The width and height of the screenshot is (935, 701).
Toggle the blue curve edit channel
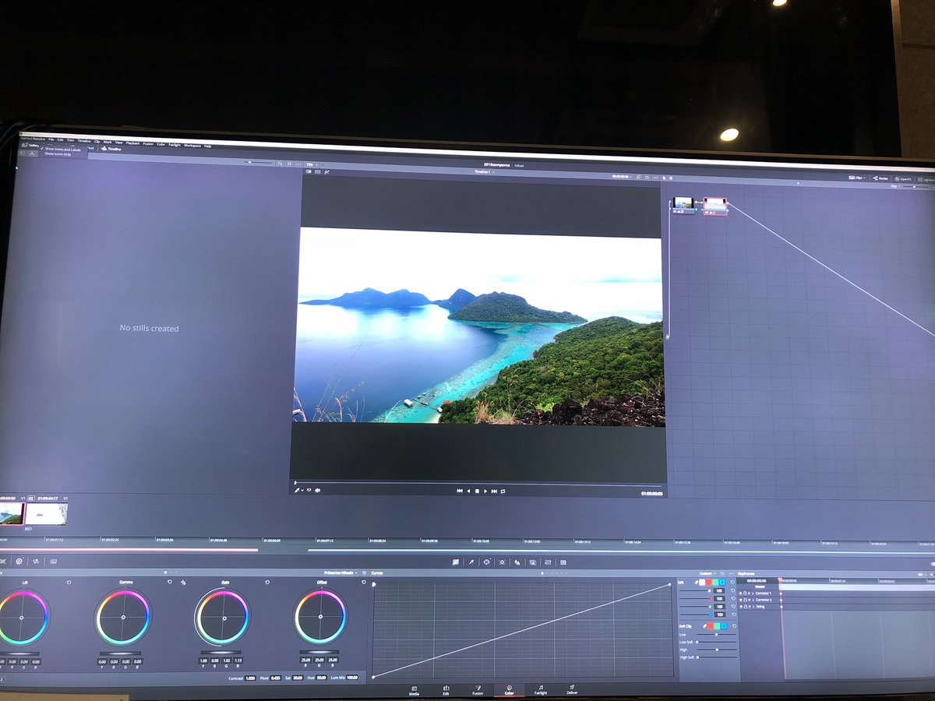coord(722,582)
